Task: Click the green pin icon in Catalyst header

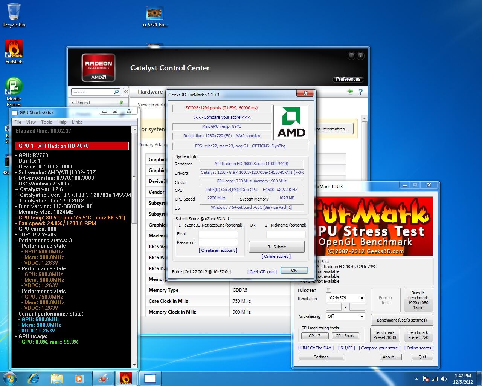Action: (x=350, y=92)
